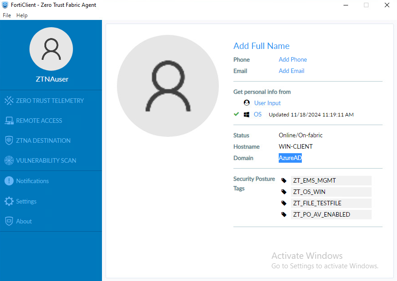Viewport: 397px width, 281px height.
Task: Click the Settings gear icon
Action: coord(9,201)
